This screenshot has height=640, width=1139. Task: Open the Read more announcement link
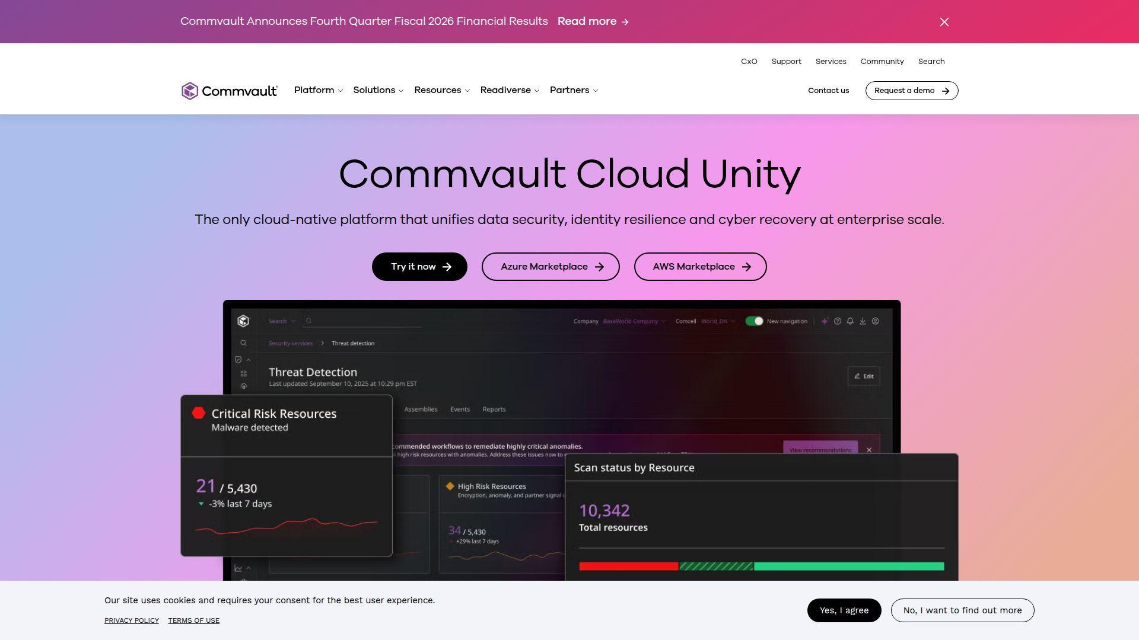point(593,21)
